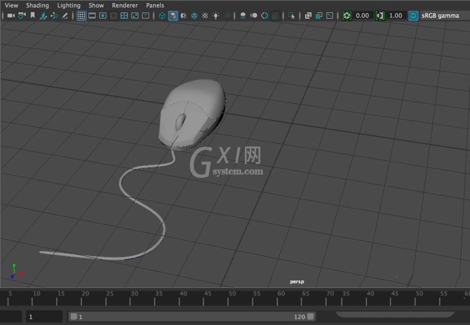Click the animation start frame field 1
This screenshot has width=470, height=325.
point(44,317)
